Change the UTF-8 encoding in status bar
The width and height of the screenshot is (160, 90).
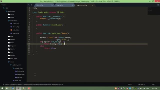[130, 84]
